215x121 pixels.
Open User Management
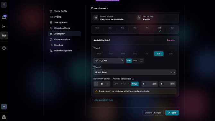[64, 51]
